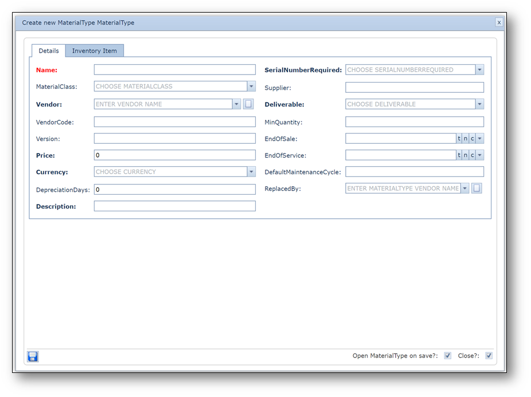The width and height of the screenshot is (531, 397).
Task: Click the EndOfSale date input field
Action: point(401,139)
